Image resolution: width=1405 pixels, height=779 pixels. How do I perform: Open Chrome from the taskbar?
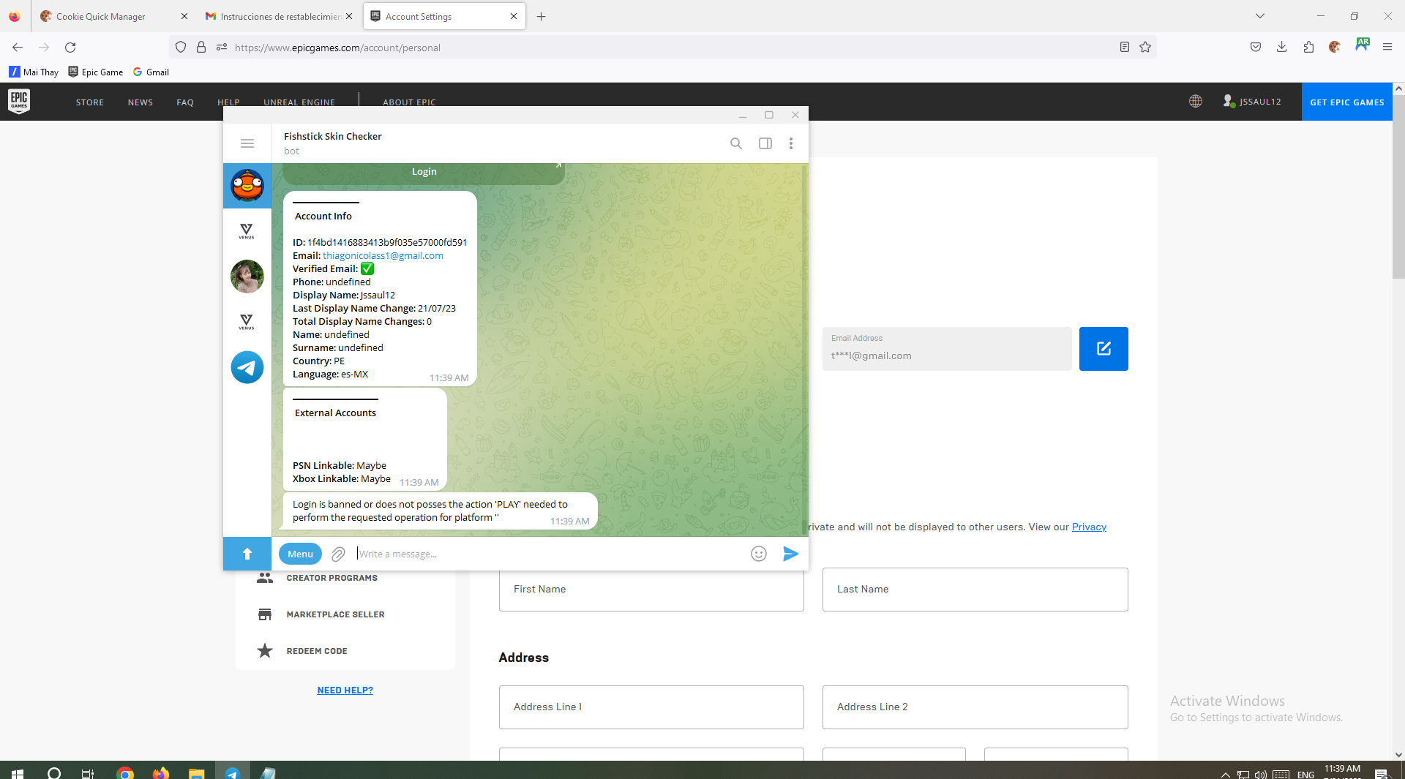(125, 772)
